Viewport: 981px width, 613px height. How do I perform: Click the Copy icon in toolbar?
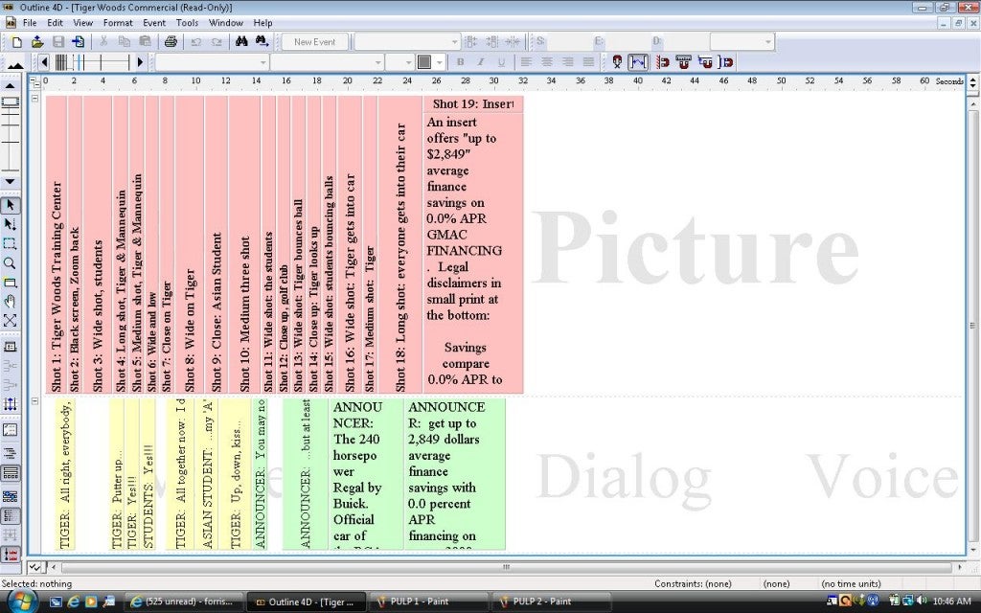point(125,42)
